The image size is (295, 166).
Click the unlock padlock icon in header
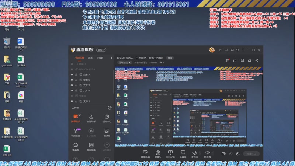(x=235, y=60)
